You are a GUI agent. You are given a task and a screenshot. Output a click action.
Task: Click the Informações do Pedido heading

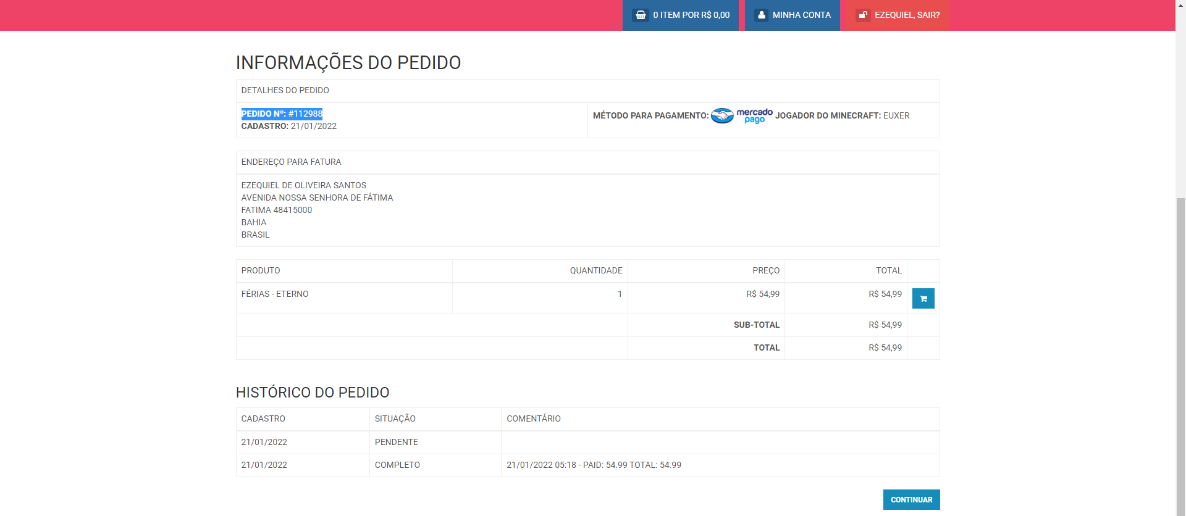coord(348,63)
